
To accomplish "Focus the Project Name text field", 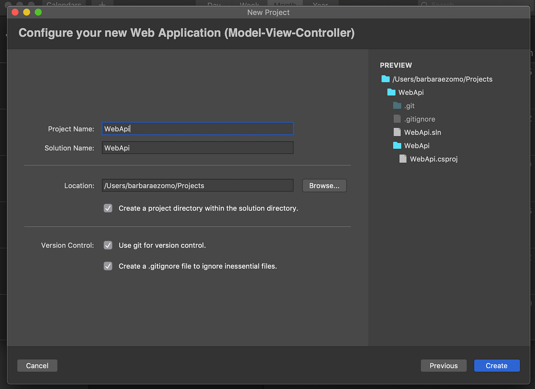I will (197, 129).
